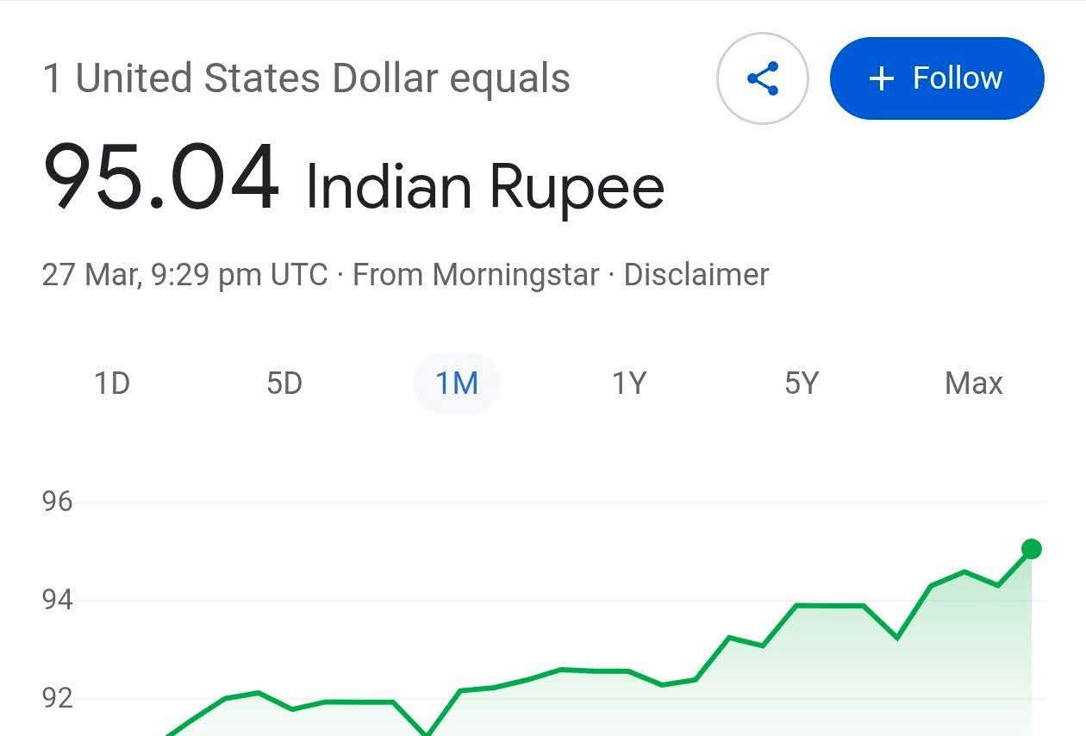Switch to the 5Y range
This screenshot has width=1086, height=736.
click(802, 383)
